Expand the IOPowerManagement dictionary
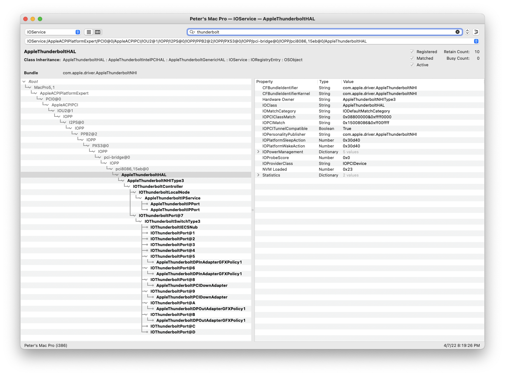 pos(258,152)
